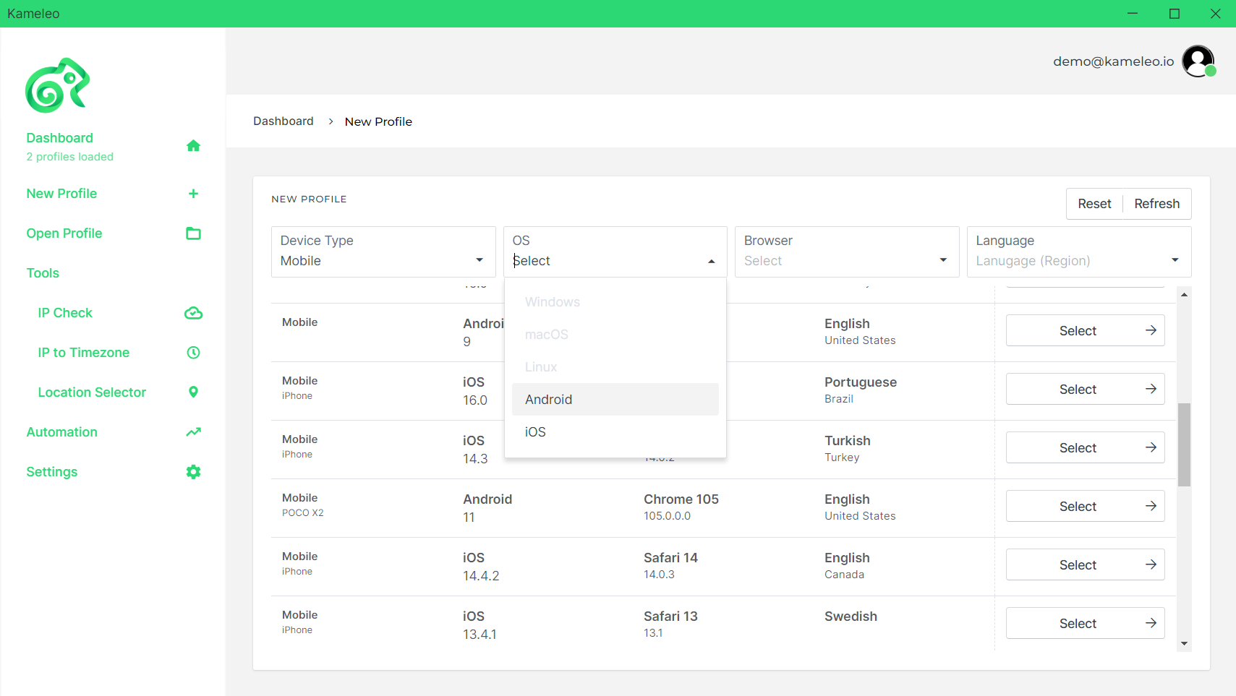The width and height of the screenshot is (1236, 696).
Task: Click the IP to Timezone clock icon
Action: tap(193, 352)
